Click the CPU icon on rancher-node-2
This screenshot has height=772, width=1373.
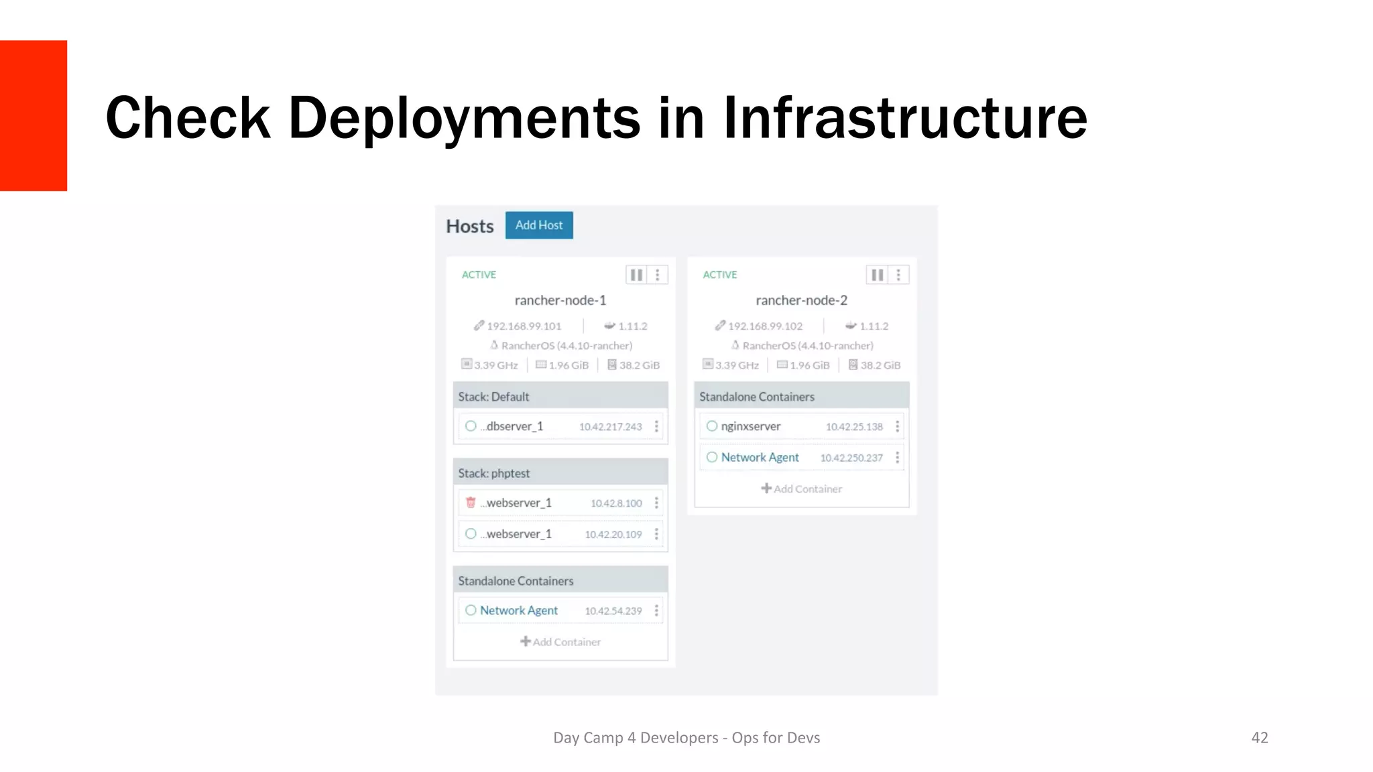coord(708,364)
